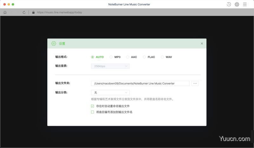
Task: Open the hamburger menu icon
Action: 245,4
